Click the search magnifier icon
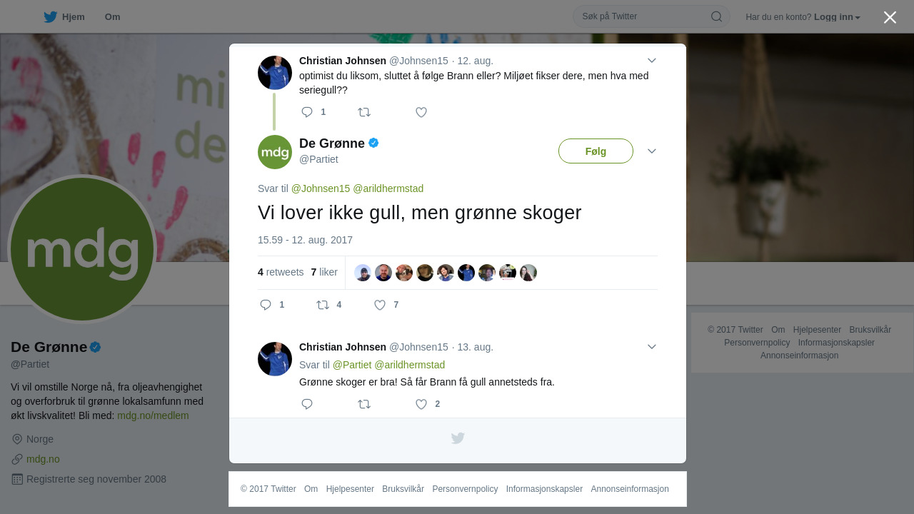This screenshot has height=514, width=914. click(x=716, y=16)
